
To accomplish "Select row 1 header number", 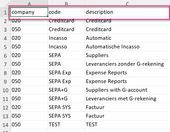I will (x=5, y=12).
